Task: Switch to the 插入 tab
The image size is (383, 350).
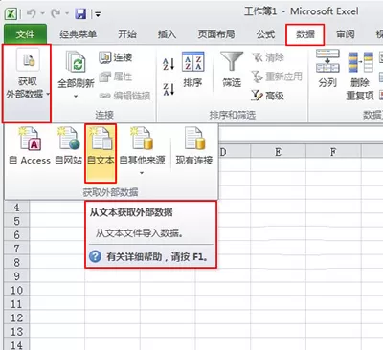Action: click(x=167, y=34)
